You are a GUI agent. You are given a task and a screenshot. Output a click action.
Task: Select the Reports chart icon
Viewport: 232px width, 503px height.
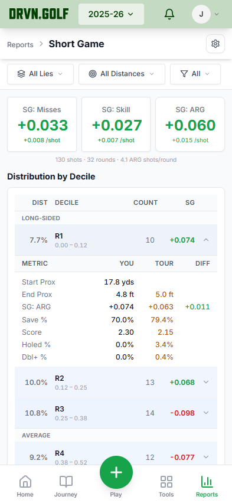coord(207,482)
